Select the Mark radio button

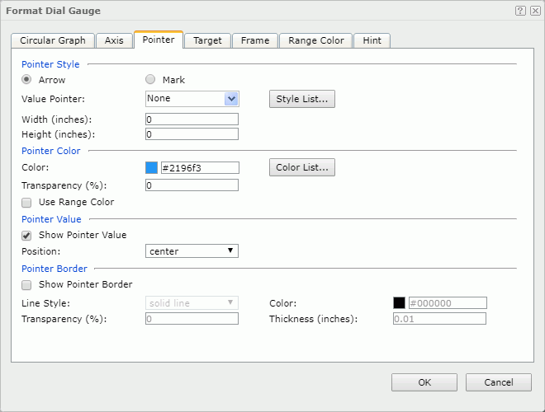pos(150,80)
